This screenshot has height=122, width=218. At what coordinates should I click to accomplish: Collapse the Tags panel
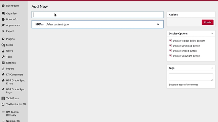point(212,68)
